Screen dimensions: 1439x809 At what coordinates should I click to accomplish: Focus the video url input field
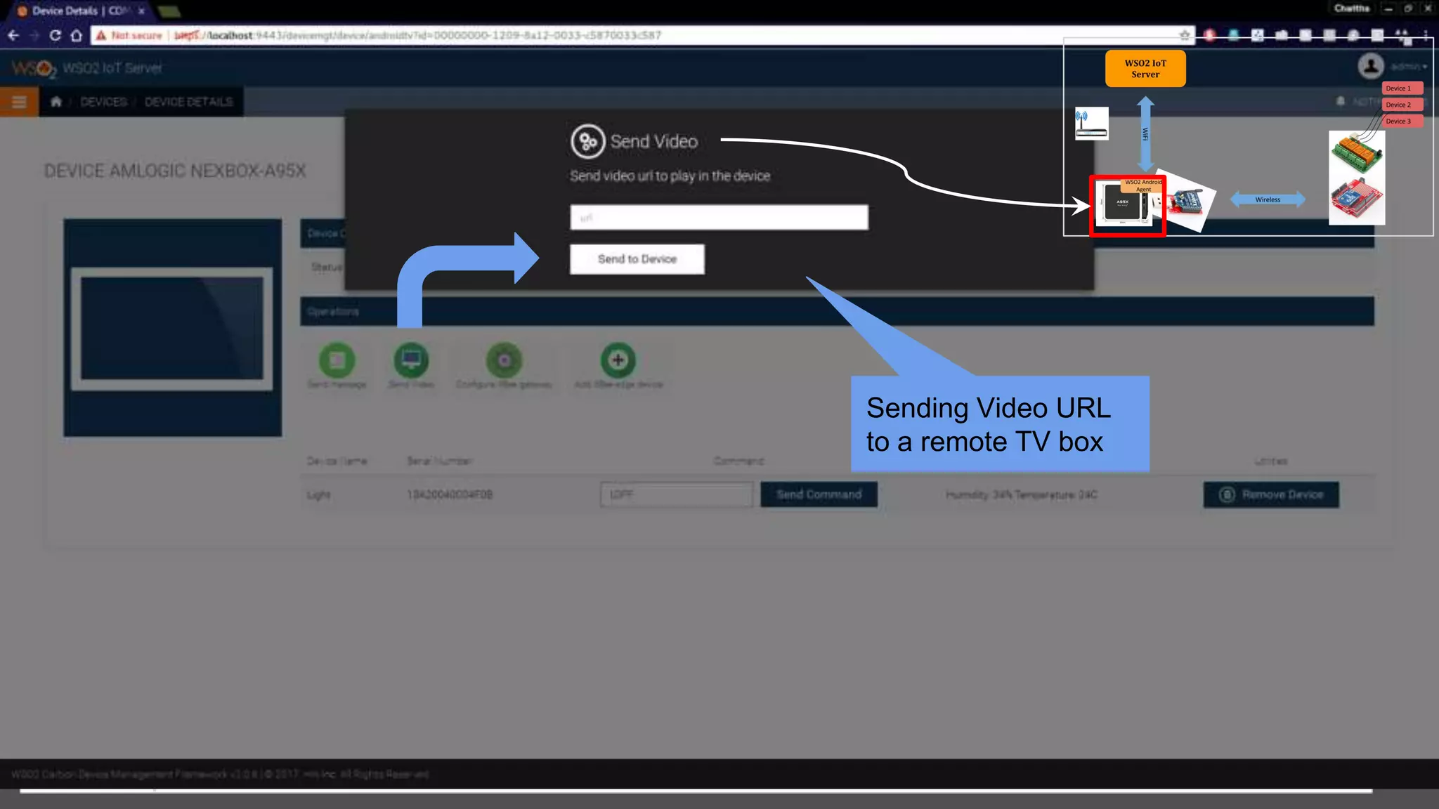[x=719, y=218]
